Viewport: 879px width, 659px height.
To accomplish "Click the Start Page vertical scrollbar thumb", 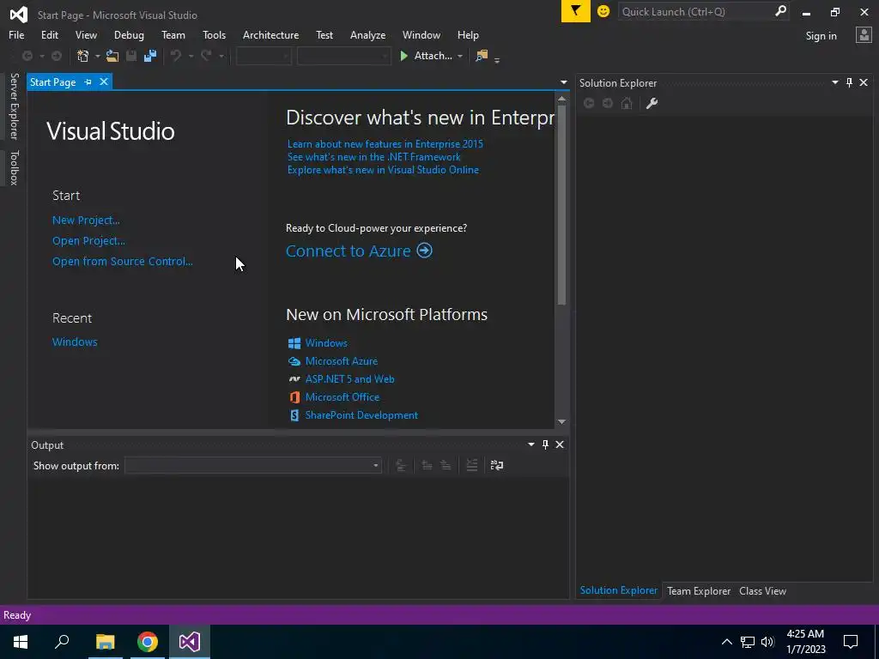I will pos(561,204).
